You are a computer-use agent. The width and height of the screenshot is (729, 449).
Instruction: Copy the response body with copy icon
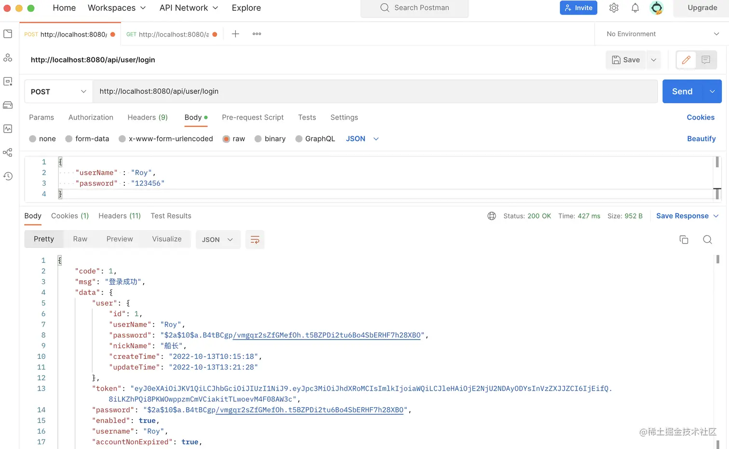pyautogui.click(x=684, y=240)
